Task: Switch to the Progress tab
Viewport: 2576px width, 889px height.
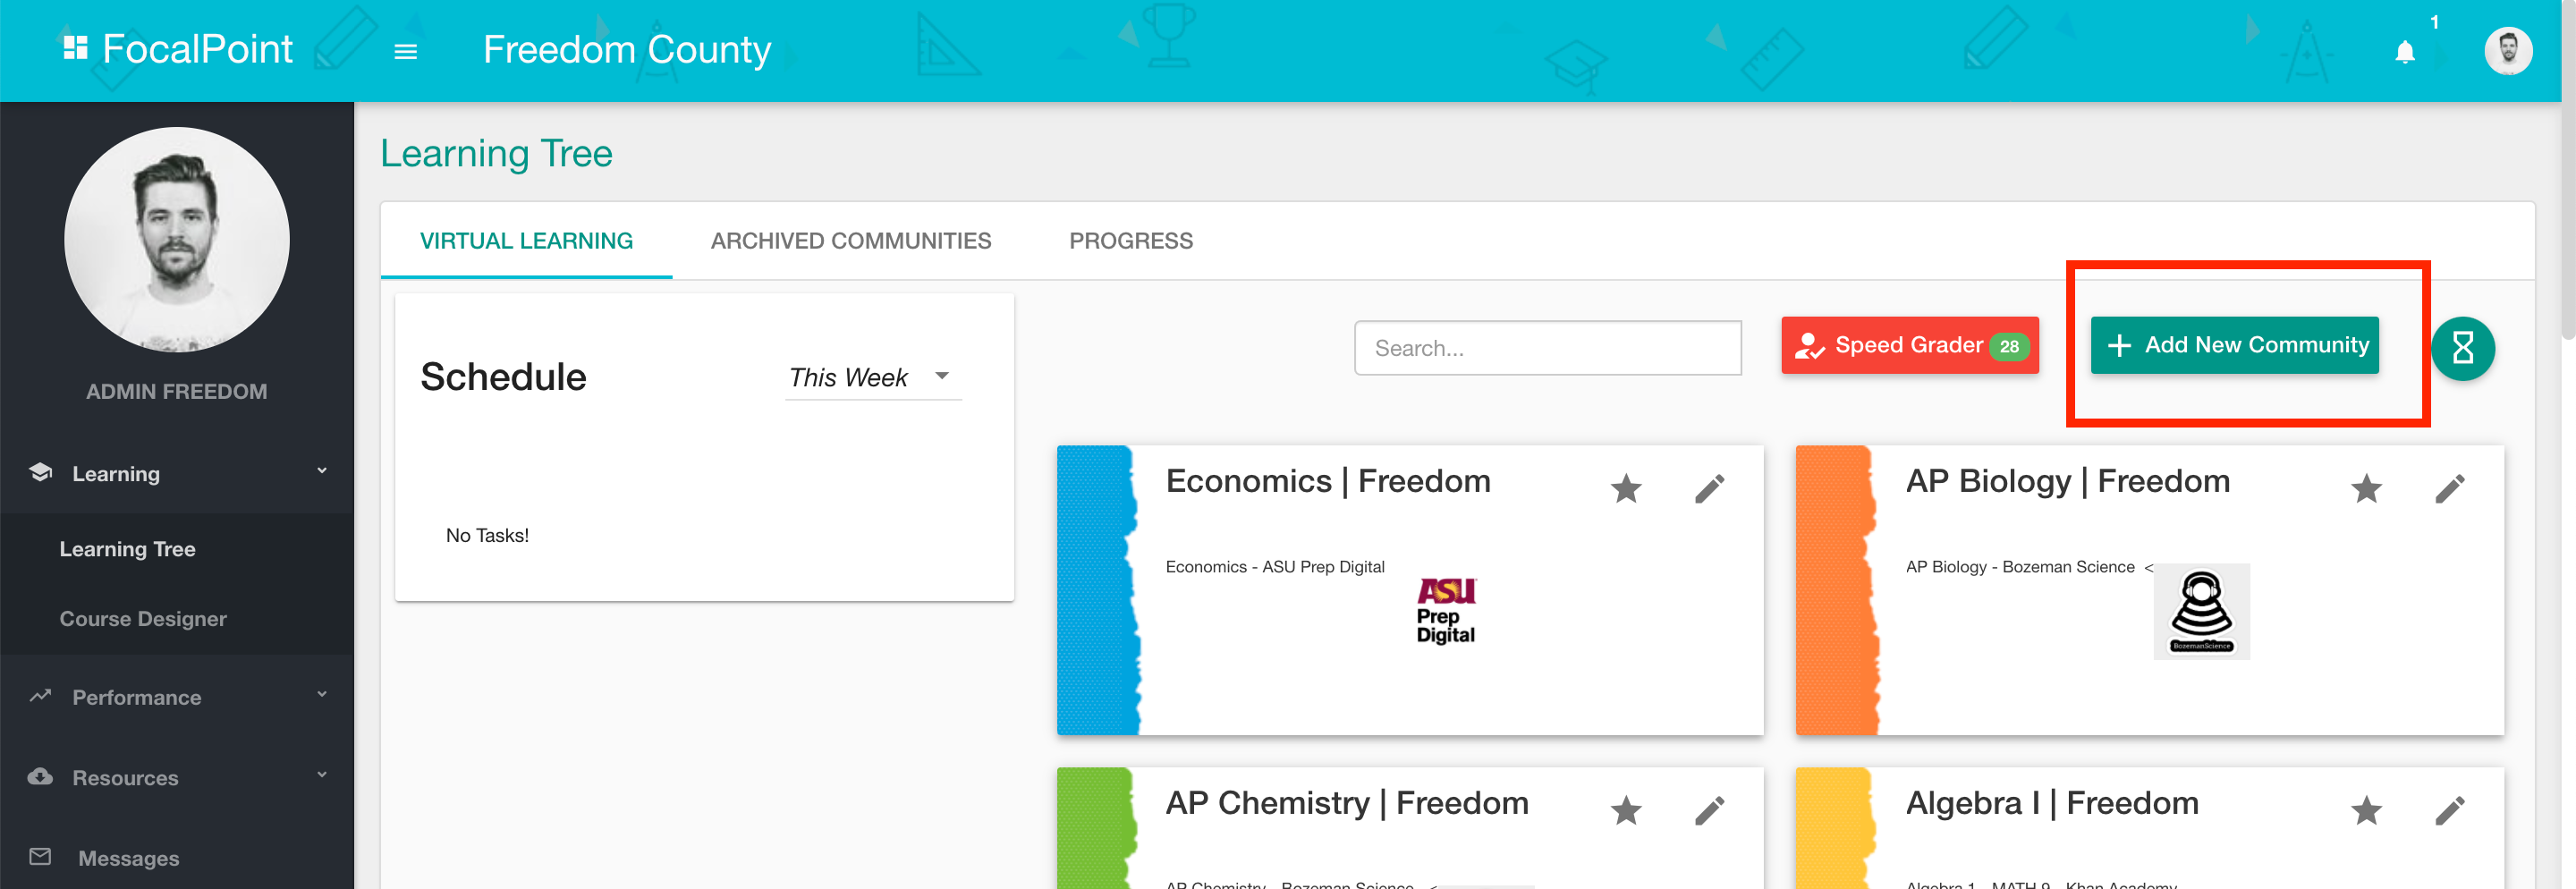Action: pos(1131,241)
